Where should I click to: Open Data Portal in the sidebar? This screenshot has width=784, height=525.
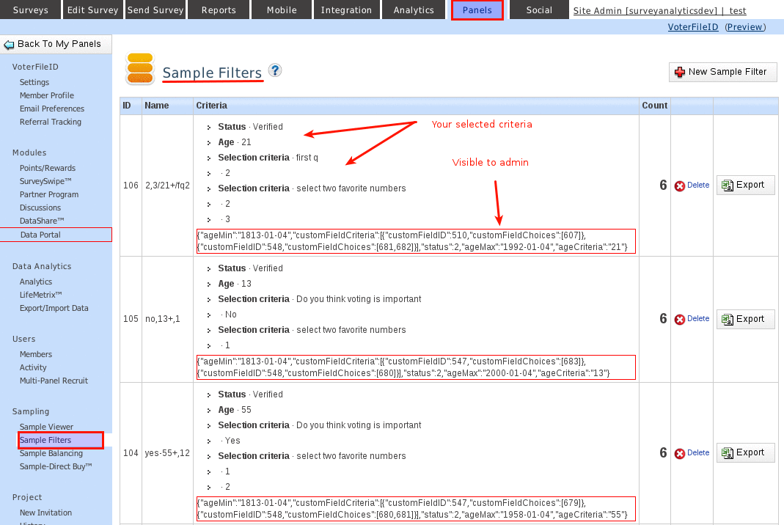[x=40, y=235]
